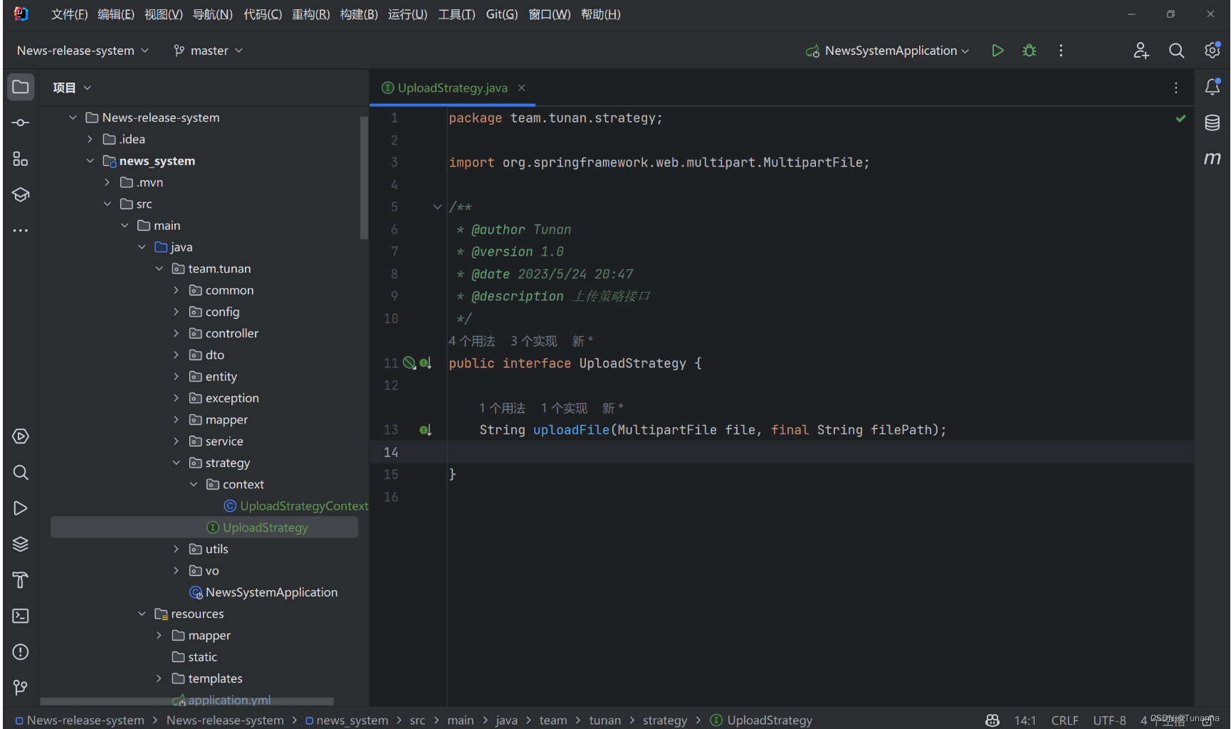Collapse the strategy package node
Image resolution: width=1231 pixels, height=729 pixels.
click(177, 462)
